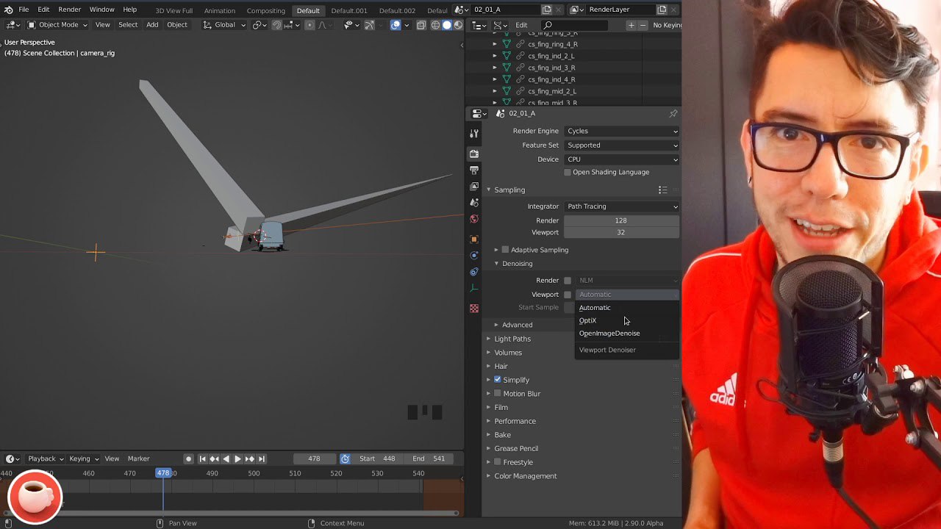Open the viewport Add menu
The width and height of the screenshot is (941, 529).
[152, 25]
